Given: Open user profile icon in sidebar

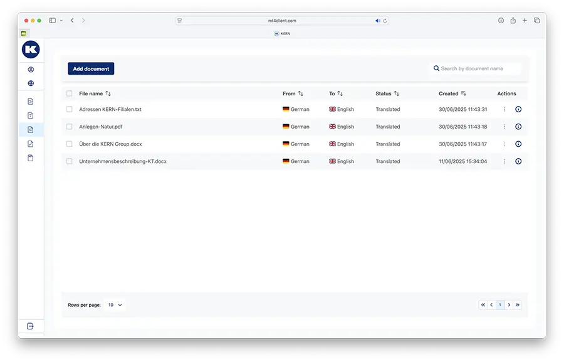Looking at the screenshot, I should [x=31, y=70].
